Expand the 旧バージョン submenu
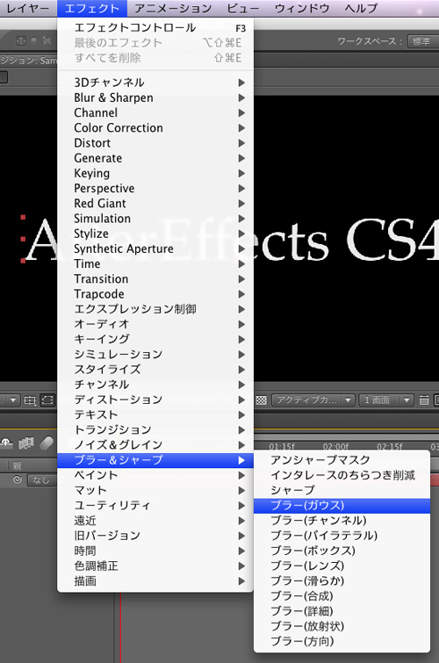Screen dimensions: 439x663 155,536
